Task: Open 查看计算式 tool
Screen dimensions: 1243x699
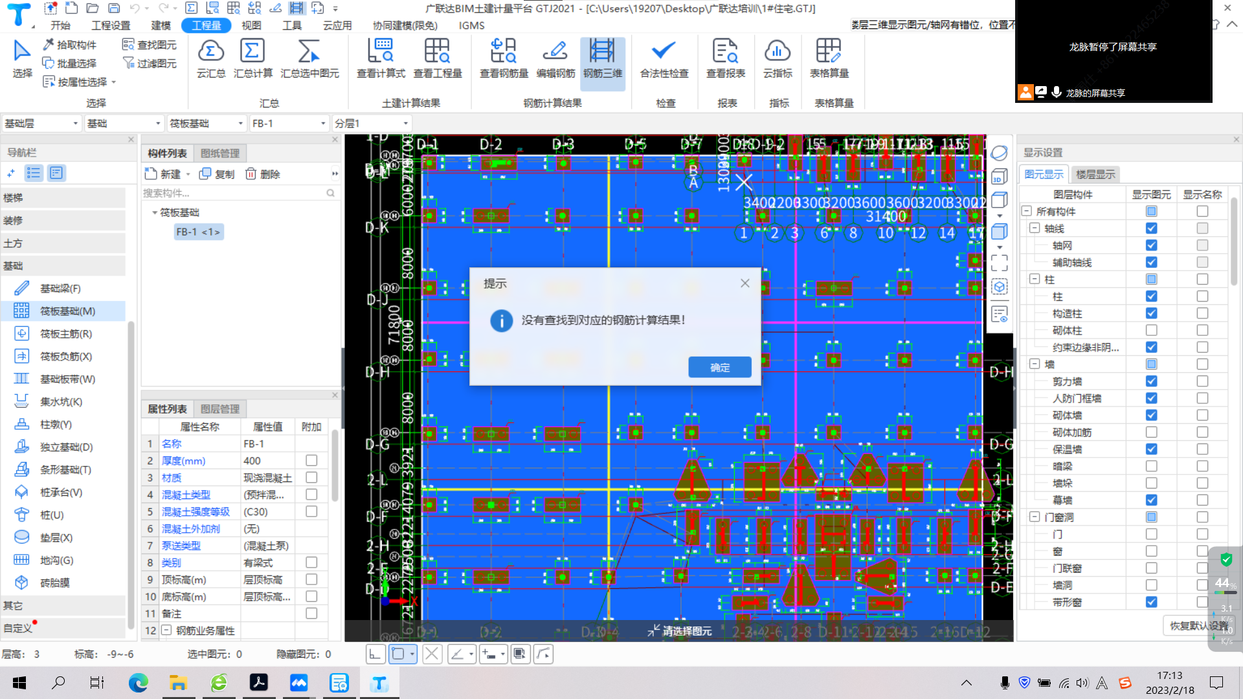Action: coord(381,58)
